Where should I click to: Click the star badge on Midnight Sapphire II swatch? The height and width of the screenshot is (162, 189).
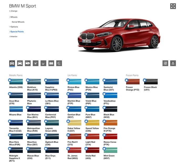(10, 149)
